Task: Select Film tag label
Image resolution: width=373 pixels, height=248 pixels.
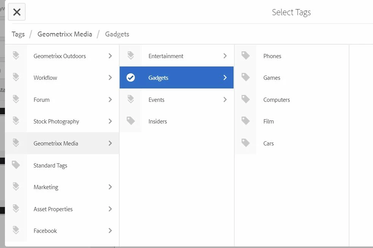Action: click(x=269, y=122)
